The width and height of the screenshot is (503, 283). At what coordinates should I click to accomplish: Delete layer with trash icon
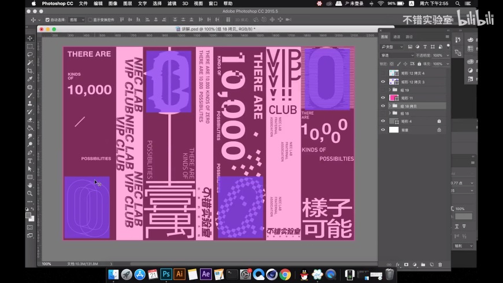click(440, 264)
